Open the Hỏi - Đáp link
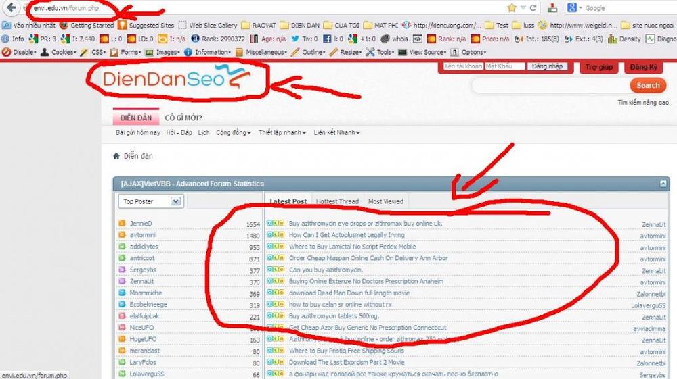 [x=179, y=132]
